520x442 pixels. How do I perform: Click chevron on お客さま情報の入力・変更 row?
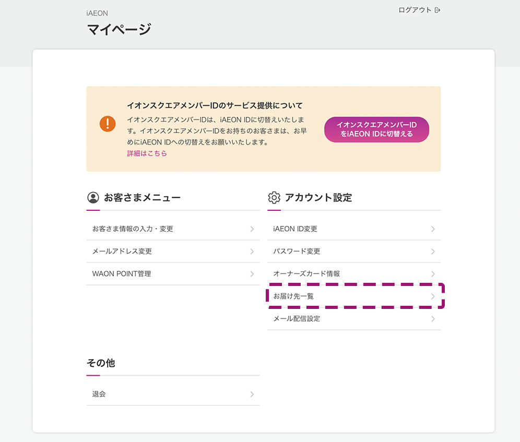point(252,229)
